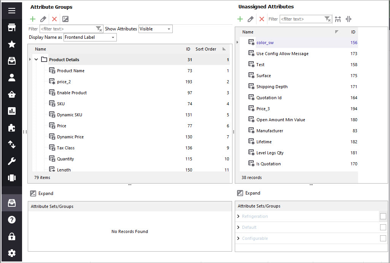Screen dimensions: 390x263
Task: Click the pencil edit icon in Attribute Groups
Action: coord(43,19)
